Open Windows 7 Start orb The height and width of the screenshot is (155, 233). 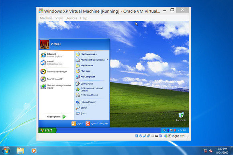coord(6,151)
